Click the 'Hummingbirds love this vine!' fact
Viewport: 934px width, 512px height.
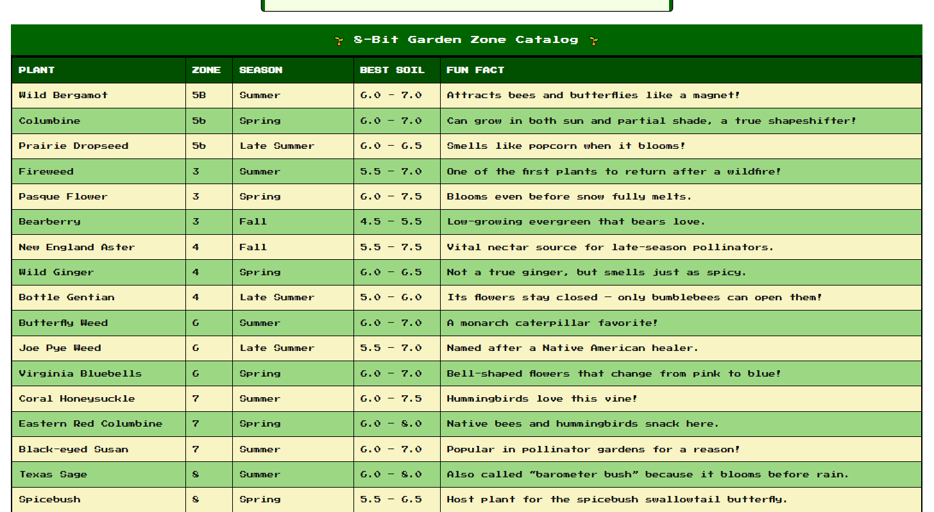(542, 398)
